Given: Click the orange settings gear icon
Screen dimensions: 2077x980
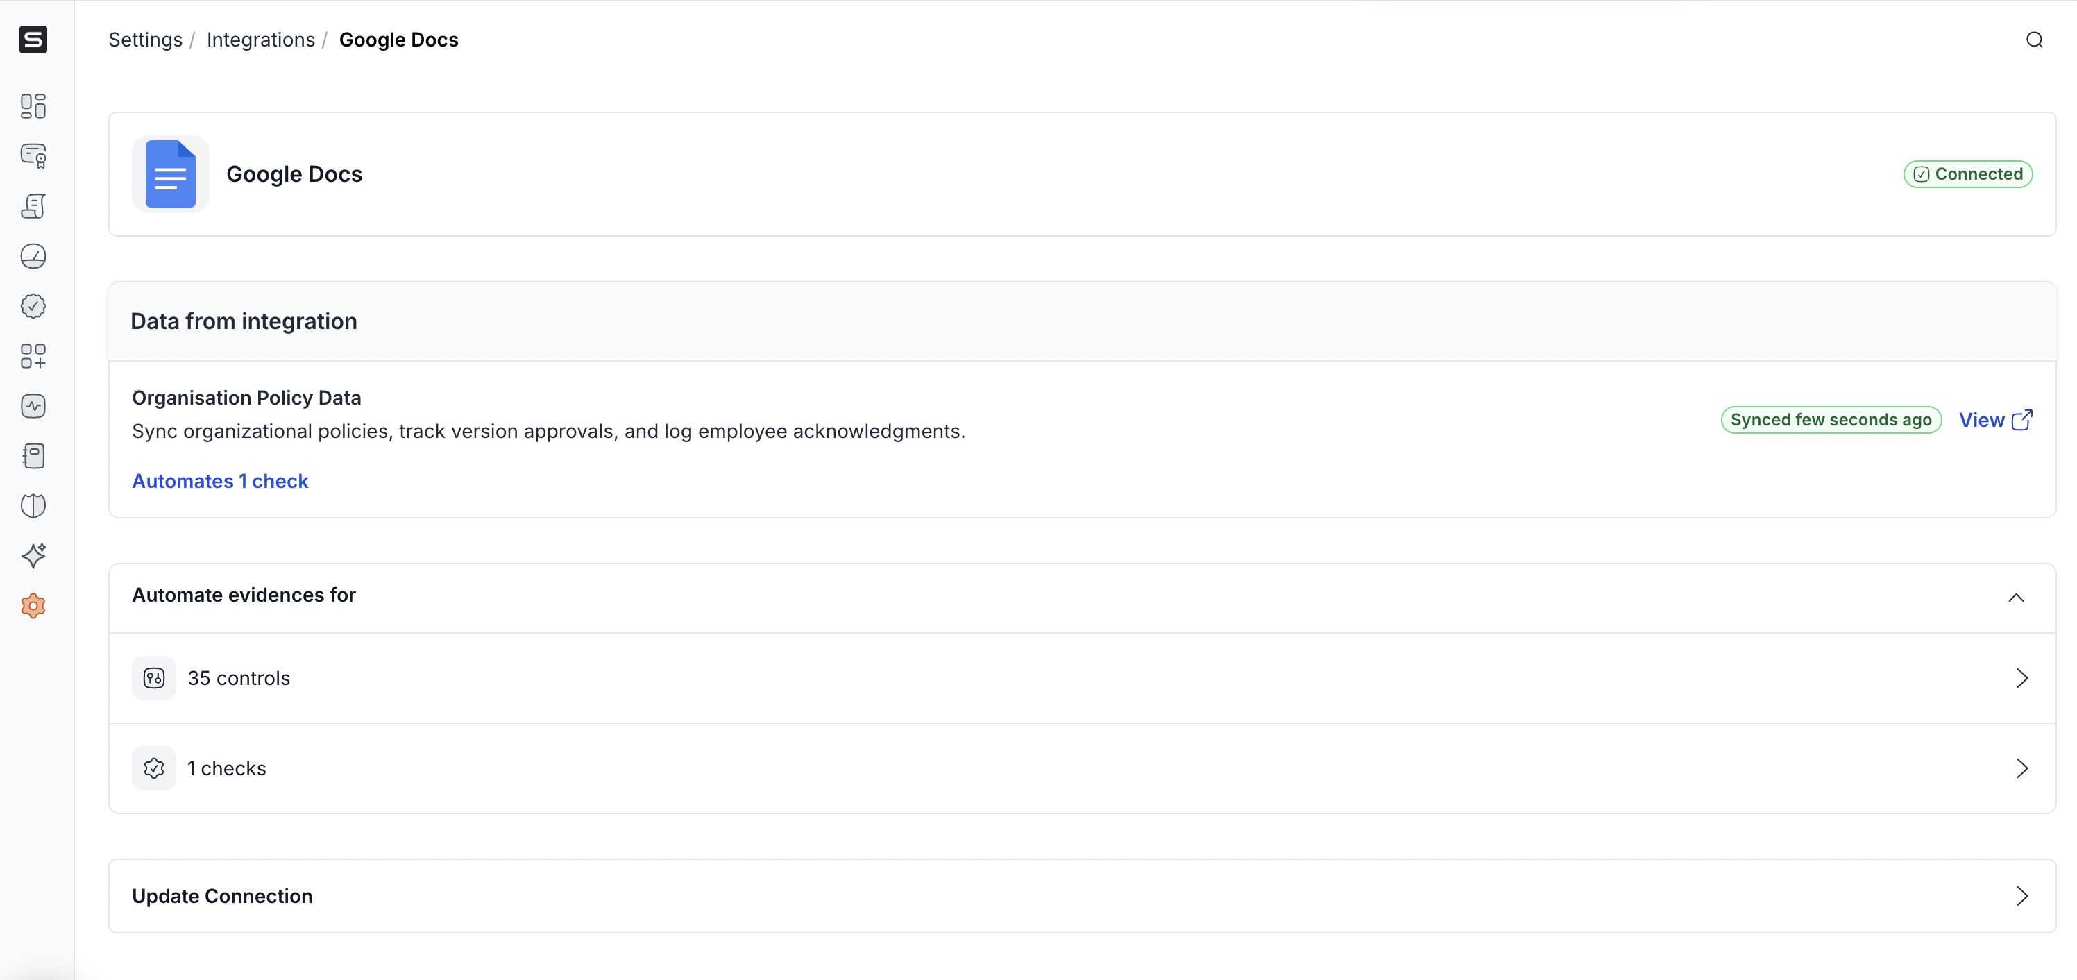Looking at the screenshot, I should (x=33, y=606).
